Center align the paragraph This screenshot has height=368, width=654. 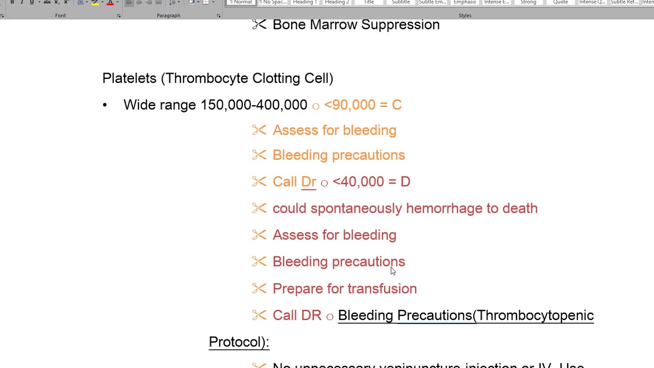(139, 3)
